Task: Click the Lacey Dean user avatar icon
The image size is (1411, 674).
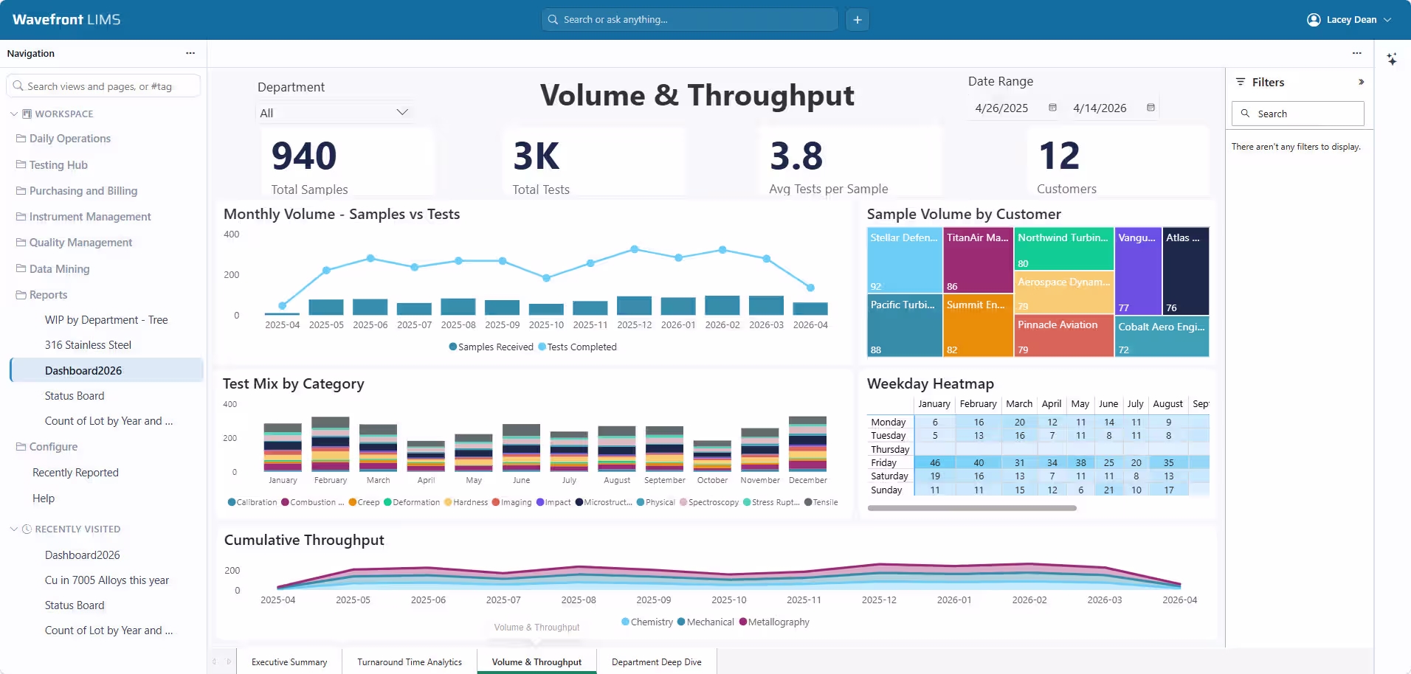Action: coord(1314,20)
